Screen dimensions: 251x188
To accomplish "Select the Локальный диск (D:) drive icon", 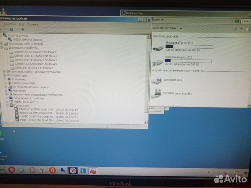I will click(157, 63).
